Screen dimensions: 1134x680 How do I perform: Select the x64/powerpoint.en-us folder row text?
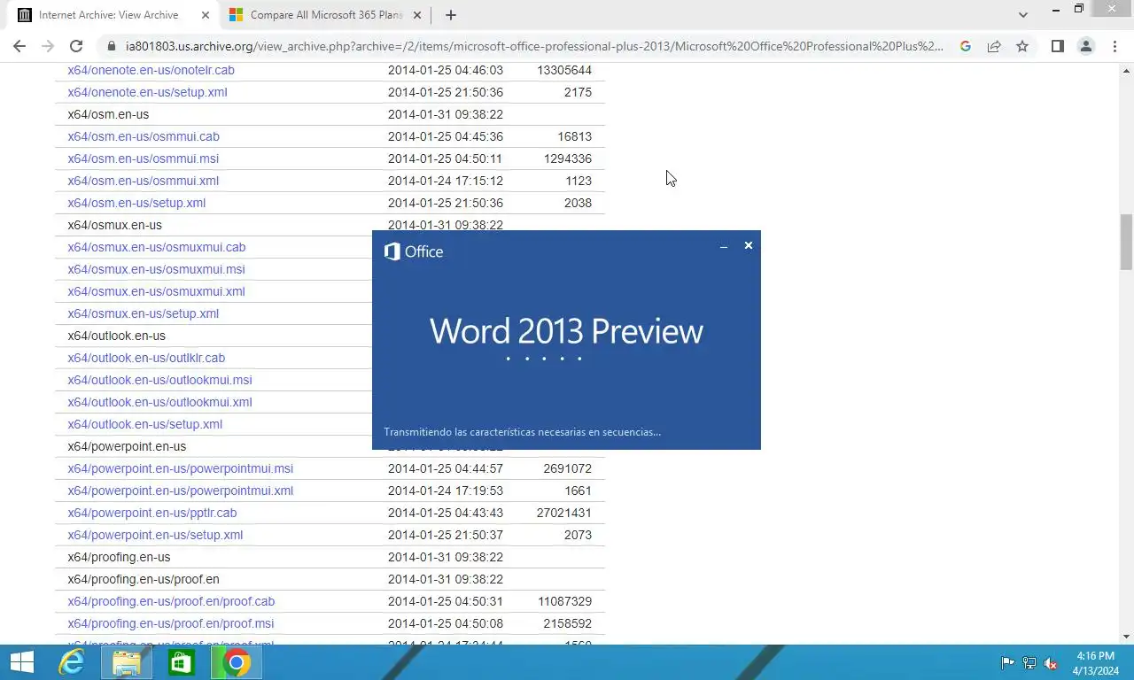click(127, 446)
